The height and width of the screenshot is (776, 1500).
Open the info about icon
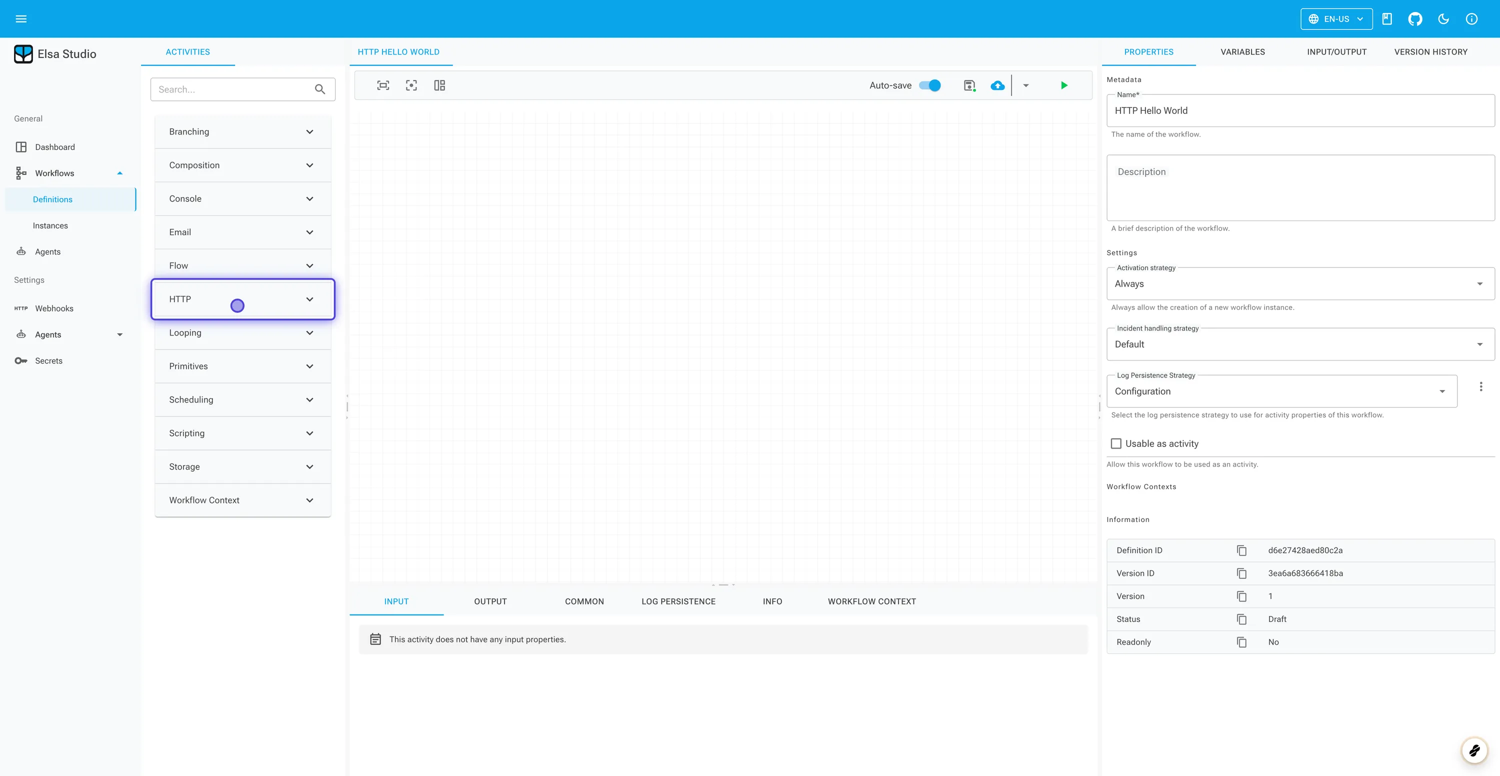coord(1471,18)
